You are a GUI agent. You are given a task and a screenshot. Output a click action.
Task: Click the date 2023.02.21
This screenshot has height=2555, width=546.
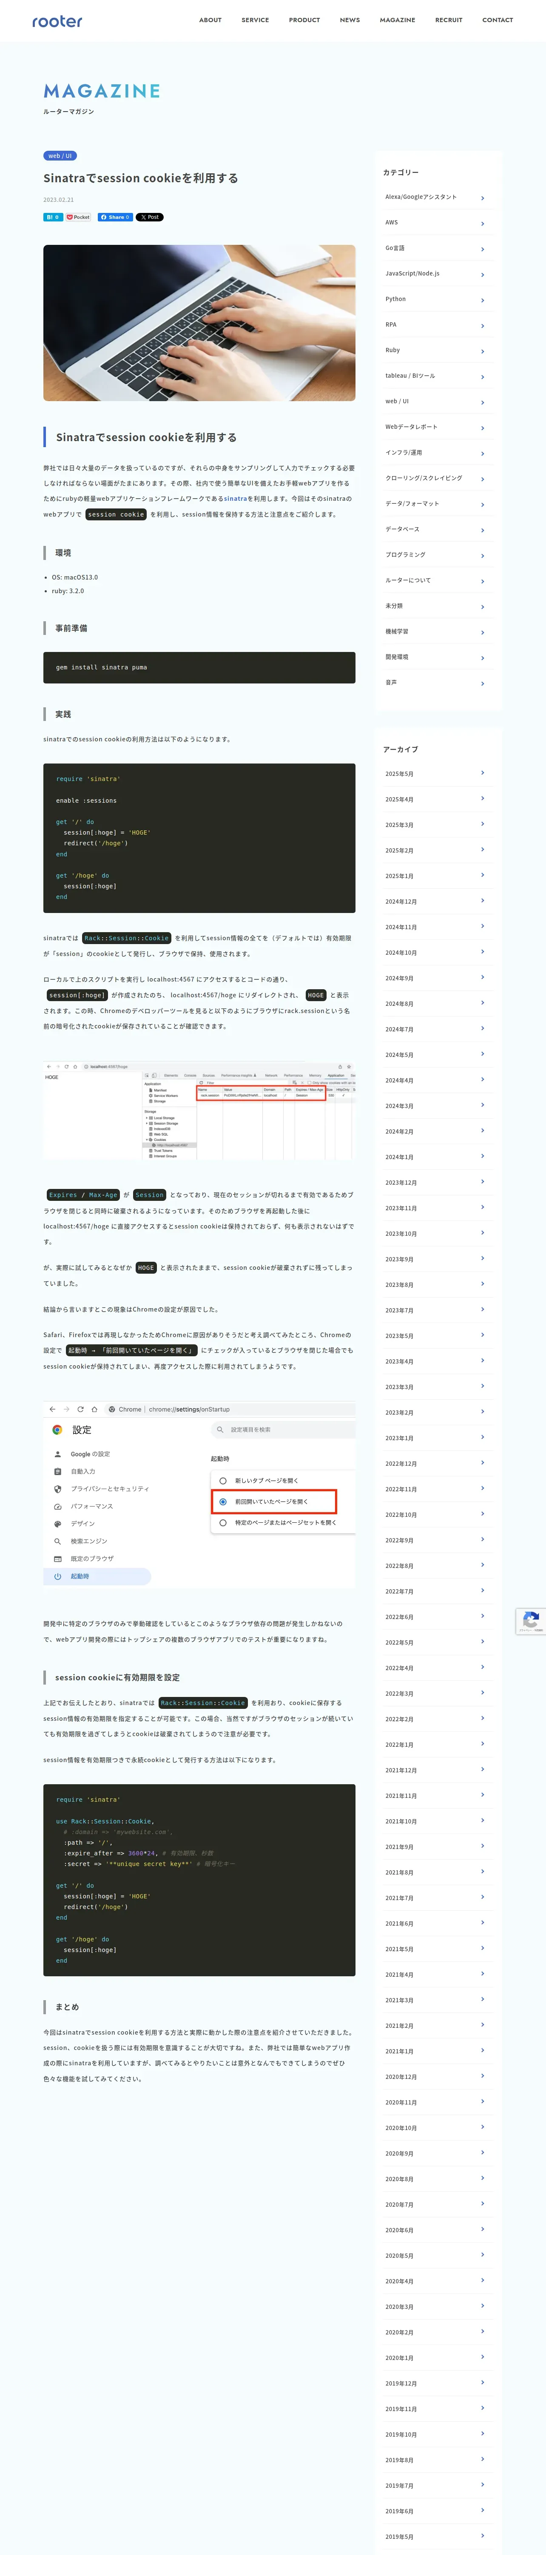pos(58,199)
